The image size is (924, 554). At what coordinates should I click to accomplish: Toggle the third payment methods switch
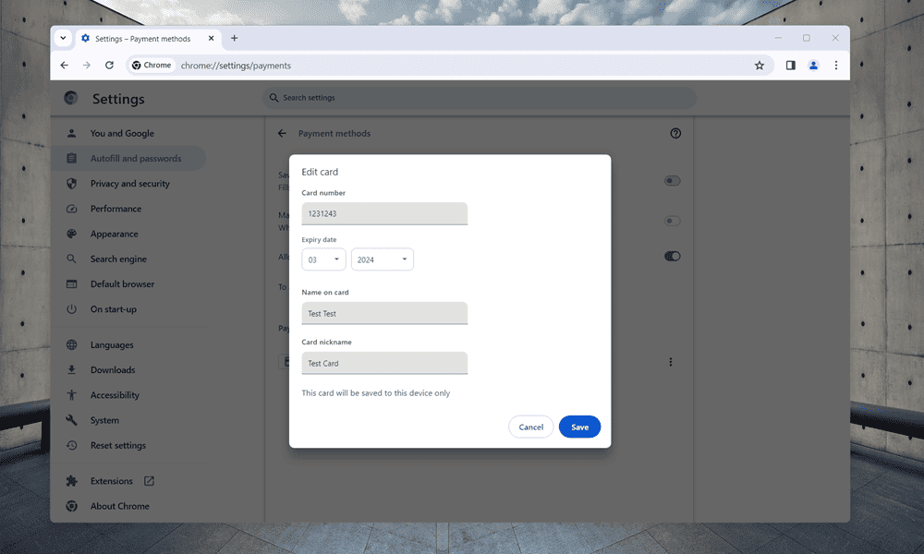pos(673,256)
